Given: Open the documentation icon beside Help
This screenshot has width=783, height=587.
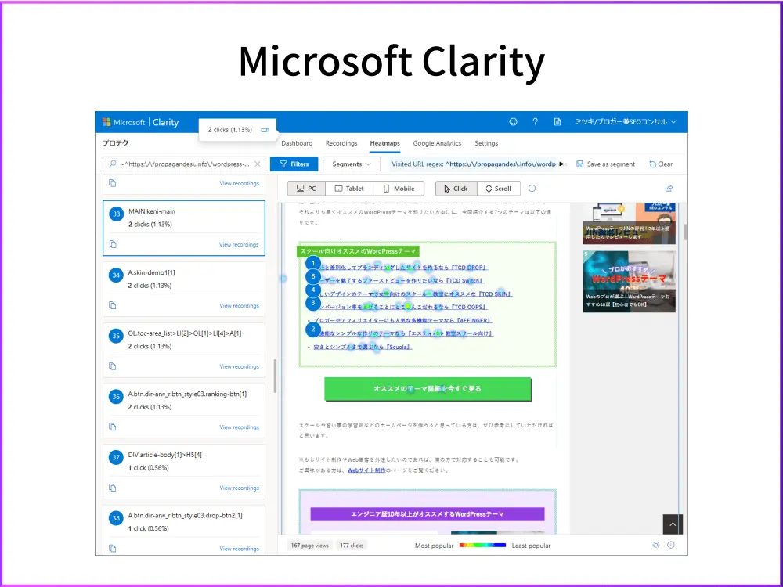Looking at the screenshot, I should (x=557, y=121).
